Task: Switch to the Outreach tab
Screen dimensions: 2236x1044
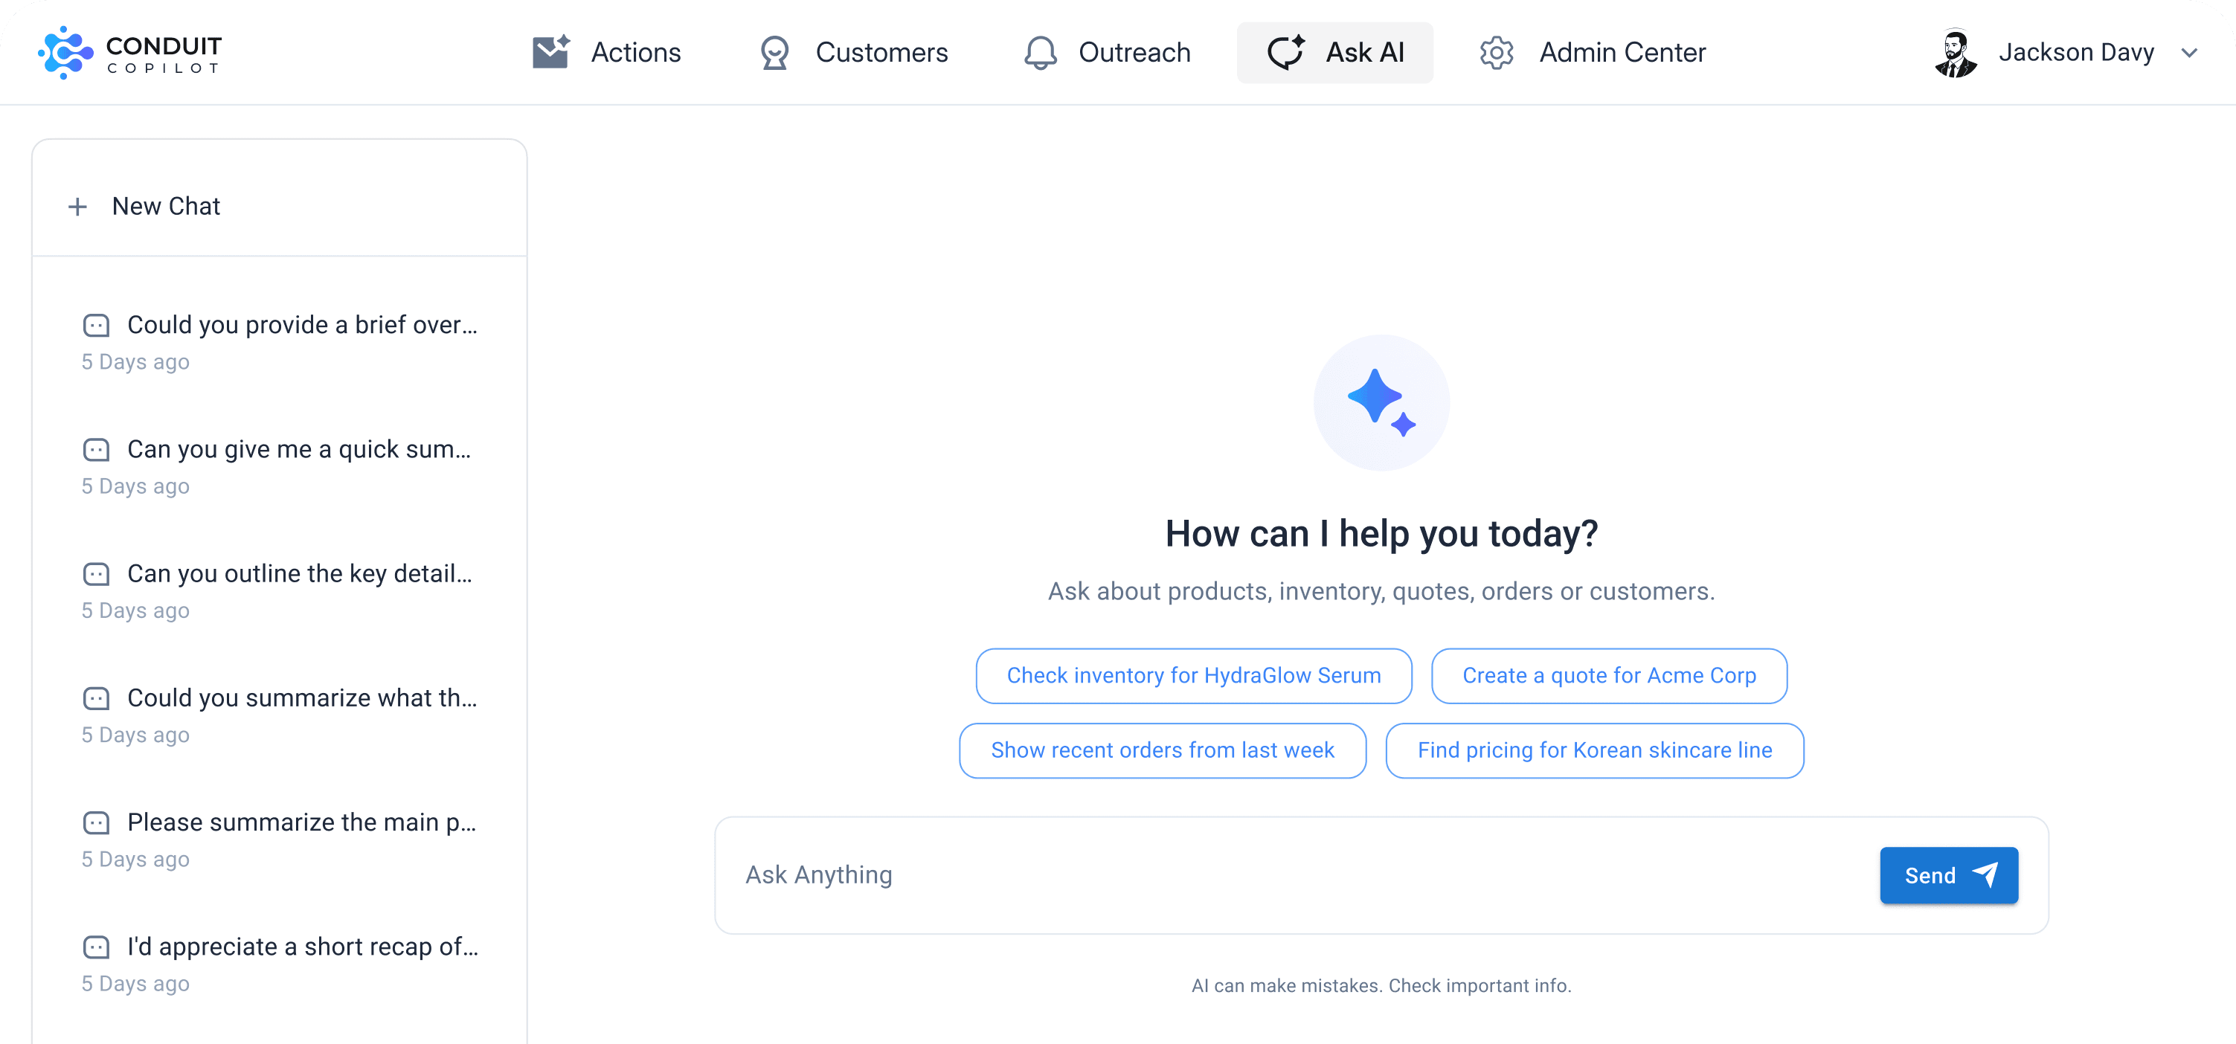Action: [x=1134, y=53]
